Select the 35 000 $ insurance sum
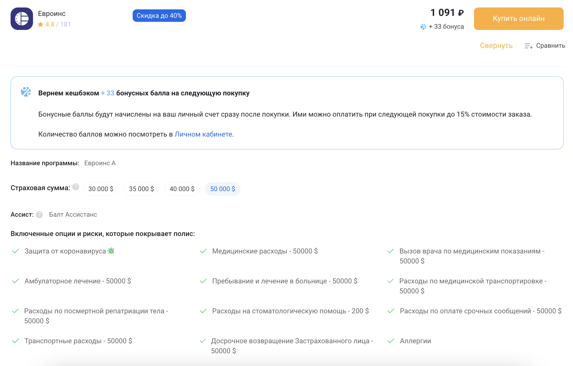573x366 pixels. (x=141, y=189)
